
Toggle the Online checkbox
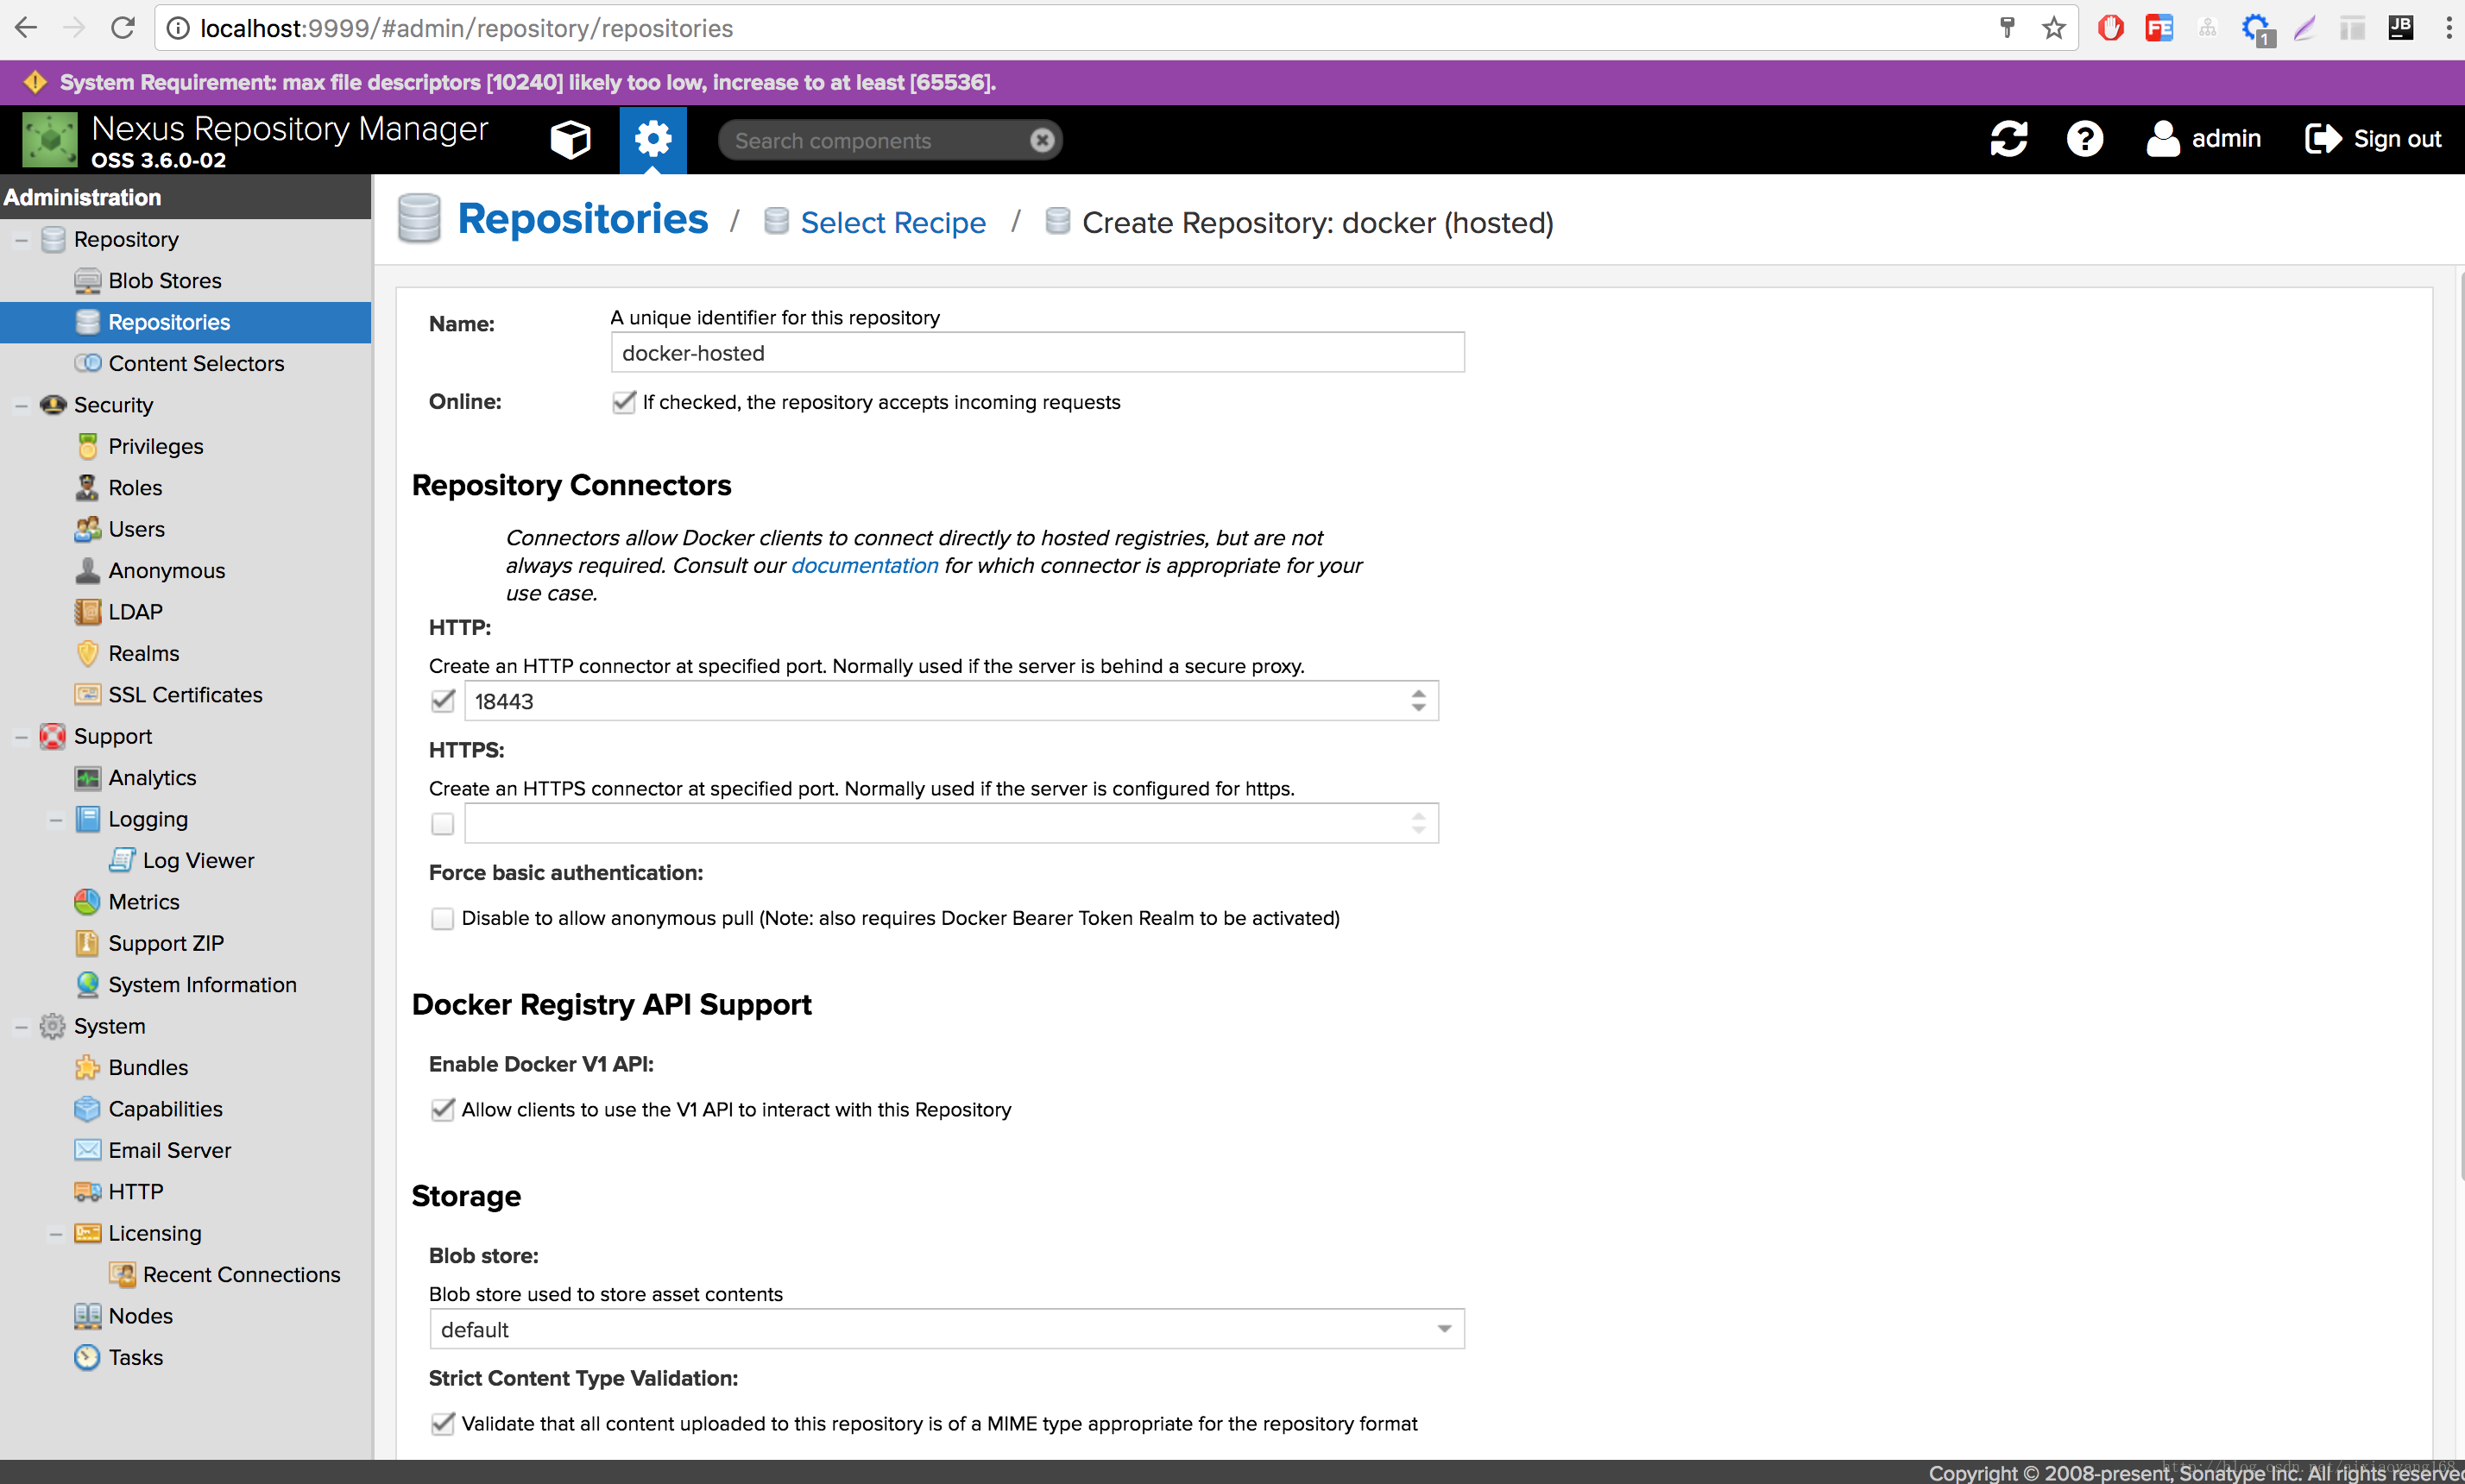click(623, 402)
